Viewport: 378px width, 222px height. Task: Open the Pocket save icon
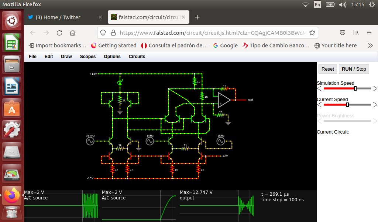click(342, 33)
